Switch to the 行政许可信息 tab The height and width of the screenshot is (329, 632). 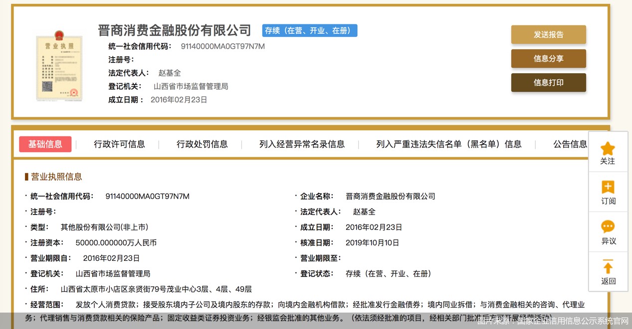tap(119, 144)
